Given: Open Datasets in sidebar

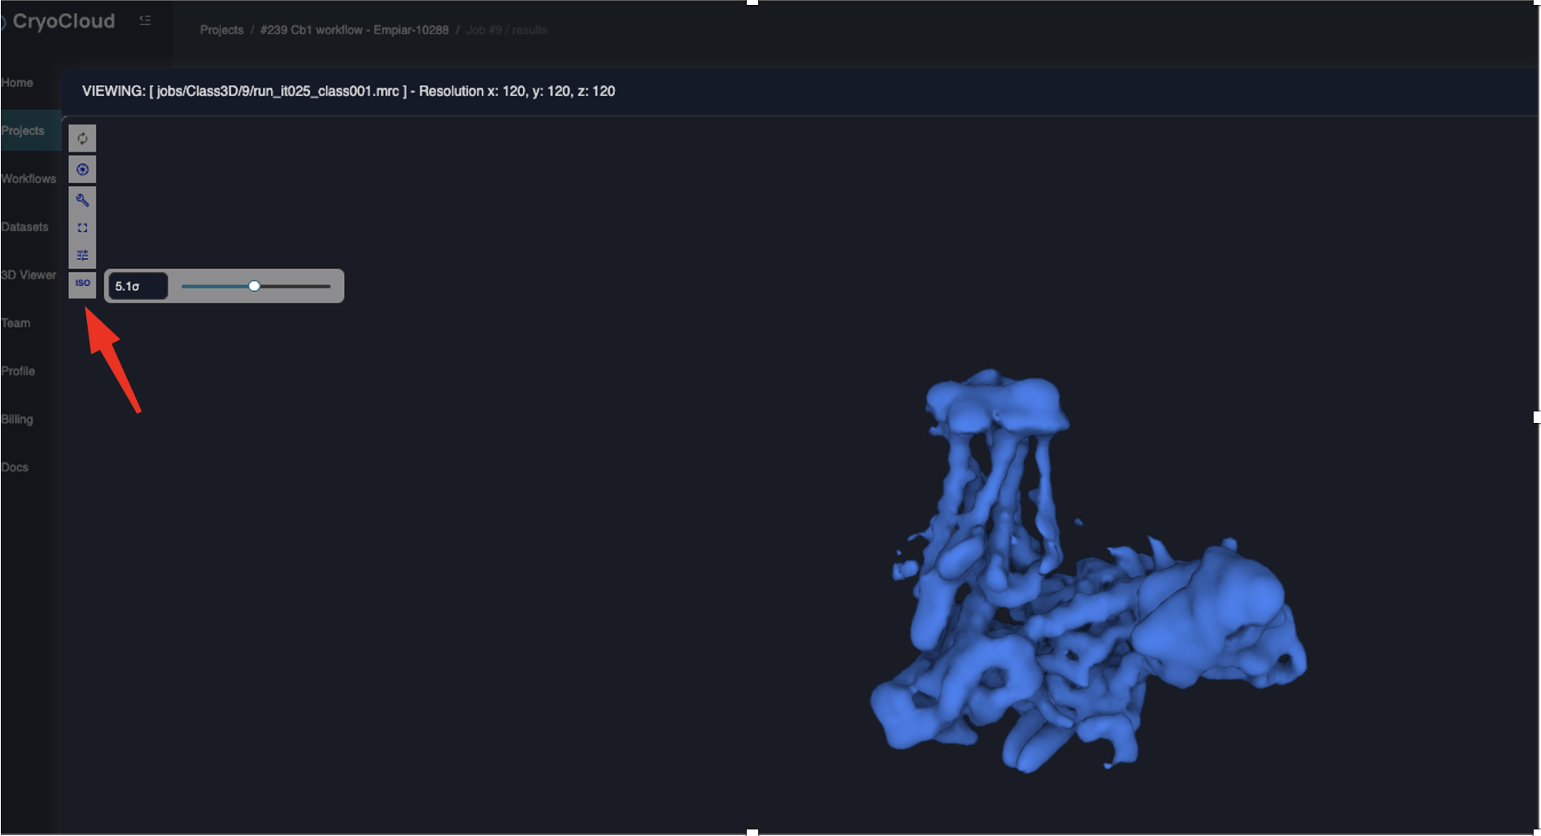Looking at the screenshot, I should point(25,227).
